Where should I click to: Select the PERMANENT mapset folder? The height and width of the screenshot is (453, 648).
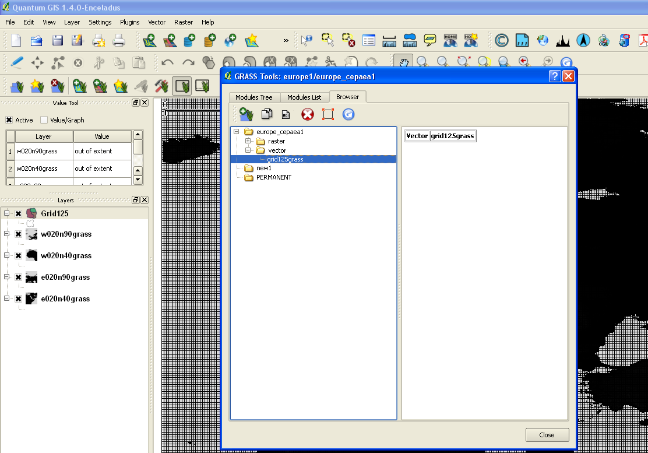pyautogui.click(x=273, y=177)
